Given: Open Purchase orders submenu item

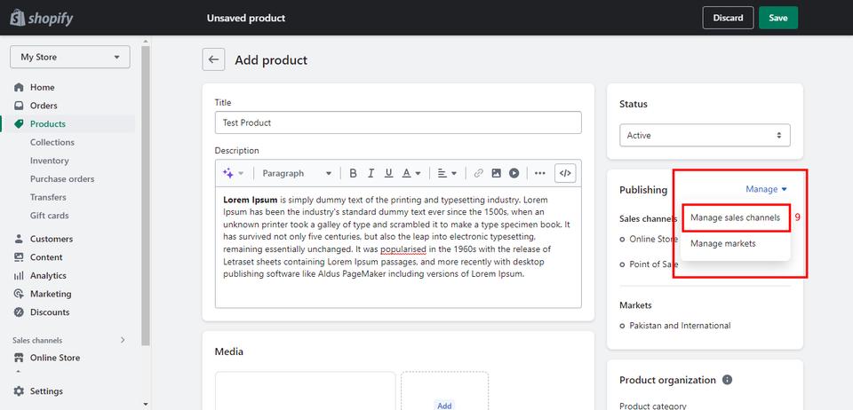Looking at the screenshot, I should coord(62,179).
